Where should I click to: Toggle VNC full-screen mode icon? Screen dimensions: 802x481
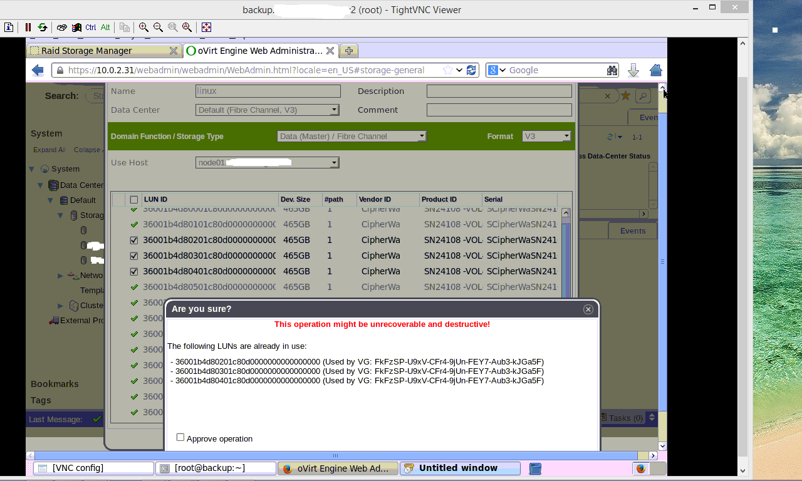pyautogui.click(x=206, y=28)
